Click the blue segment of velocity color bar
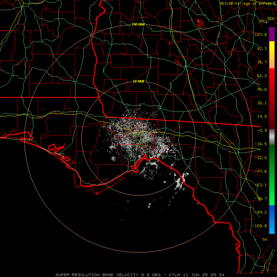 click(272, 219)
